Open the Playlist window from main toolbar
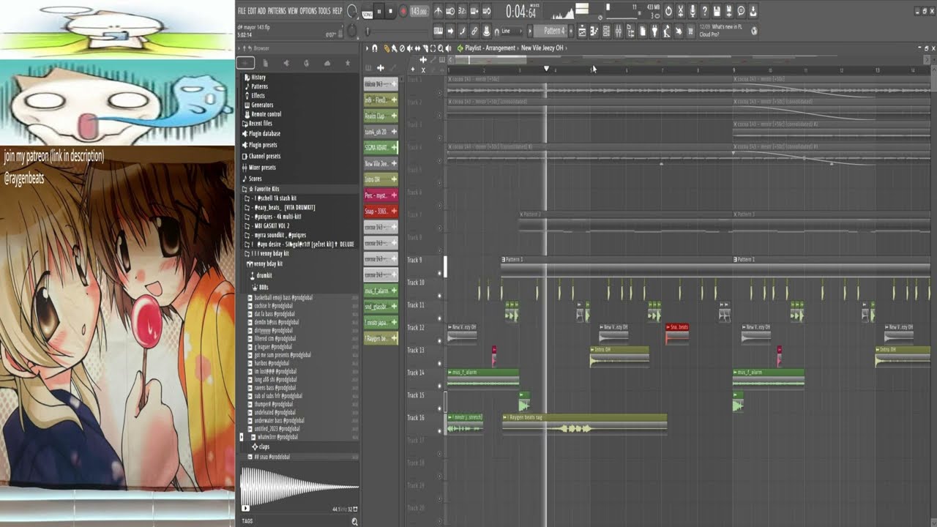The height and width of the screenshot is (527, 937). tap(582, 31)
